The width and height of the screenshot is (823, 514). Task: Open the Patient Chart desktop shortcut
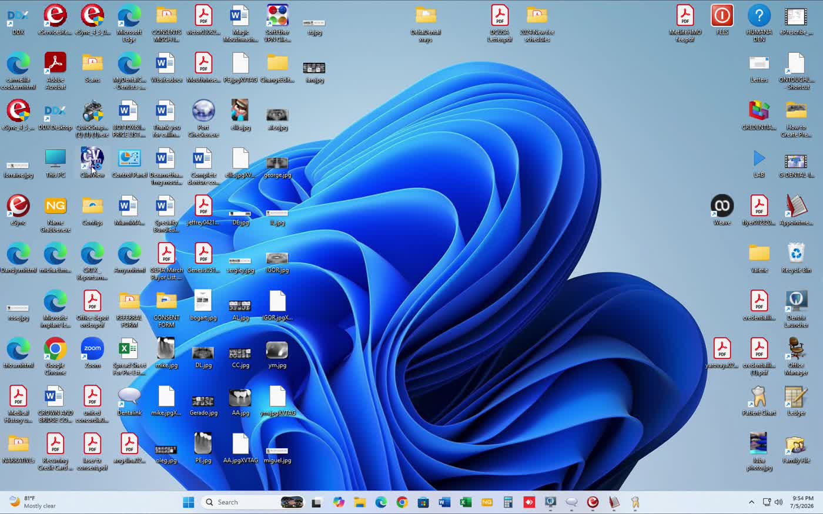point(759,401)
